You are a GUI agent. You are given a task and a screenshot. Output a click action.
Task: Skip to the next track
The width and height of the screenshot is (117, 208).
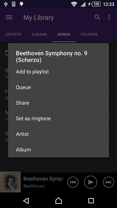pyautogui.click(x=109, y=182)
